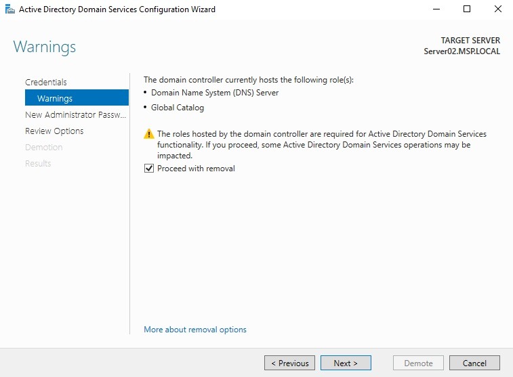Go to the Credentials step
The image size is (513, 377).
46,82
